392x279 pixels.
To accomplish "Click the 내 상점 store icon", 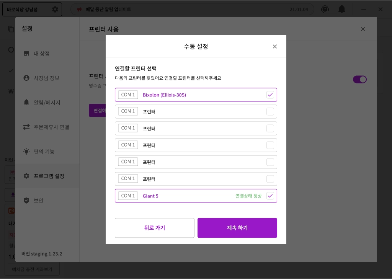I will (26, 54).
